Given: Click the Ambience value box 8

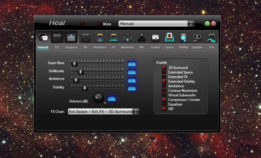Looking at the screenshot, I should tap(132, 80).
